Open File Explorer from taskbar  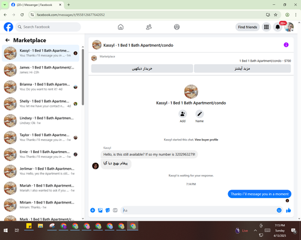pos(40,226)
